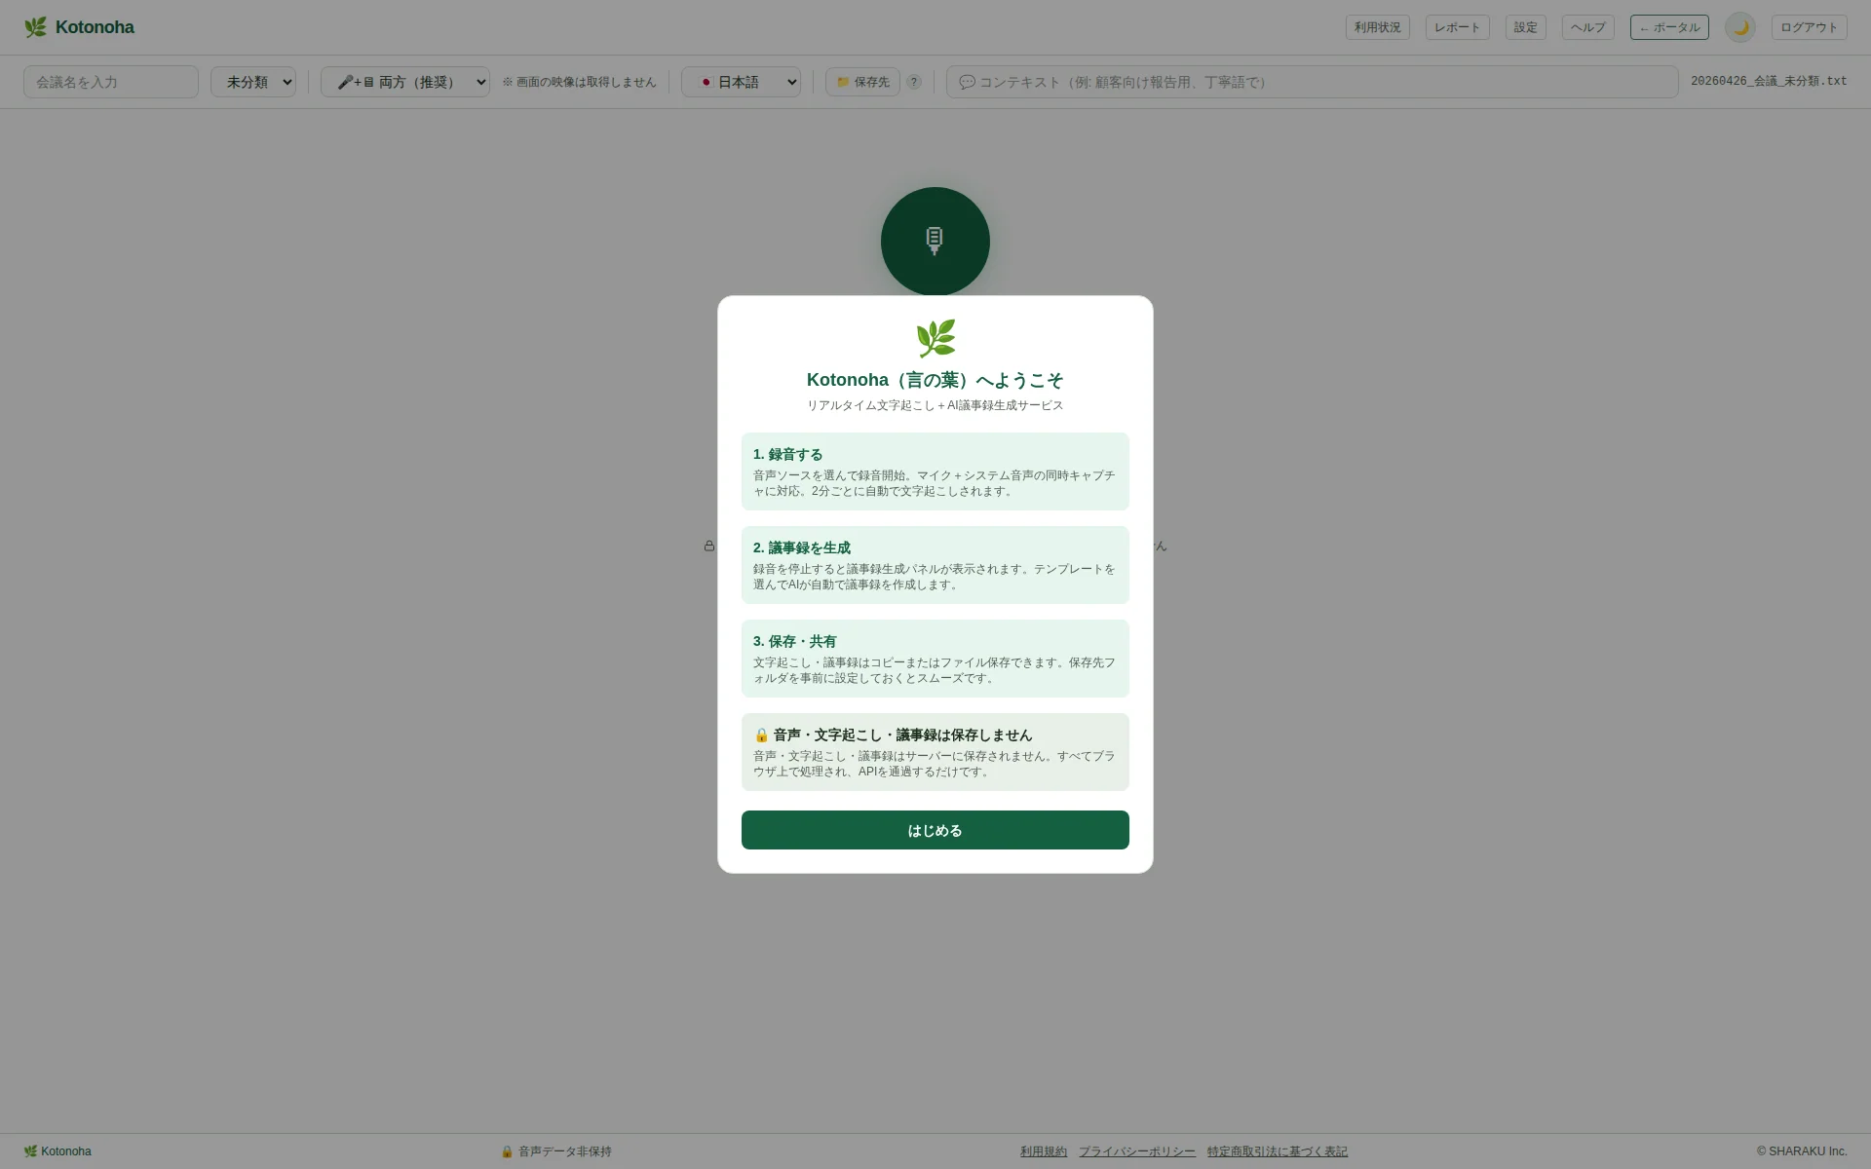Open the 利用規約 footer link

click(1044, 1151)
